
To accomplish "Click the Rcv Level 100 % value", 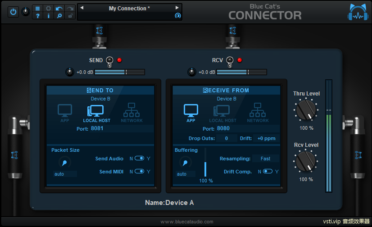I will coord(306,179).
